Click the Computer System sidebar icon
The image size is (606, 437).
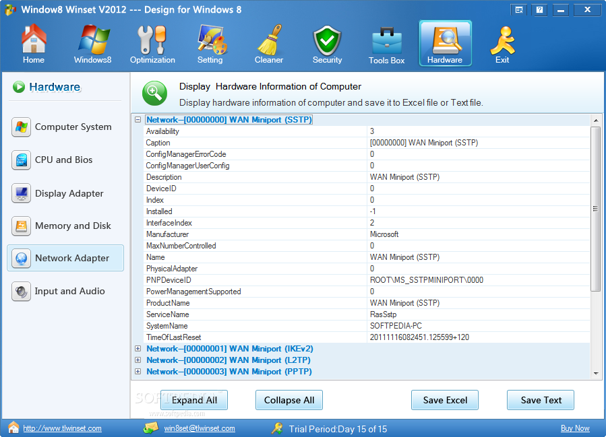[22, 127]
